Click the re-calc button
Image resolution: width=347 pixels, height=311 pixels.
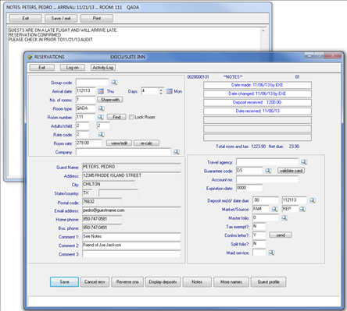(x=146, y=143)
